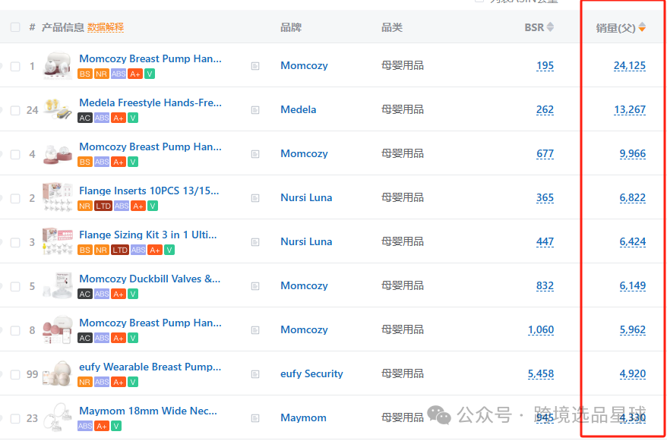Click BS badge on Momcozy row 4
Image resolution: width=667 pixels, height=441 pixels.
click(84, 162)
